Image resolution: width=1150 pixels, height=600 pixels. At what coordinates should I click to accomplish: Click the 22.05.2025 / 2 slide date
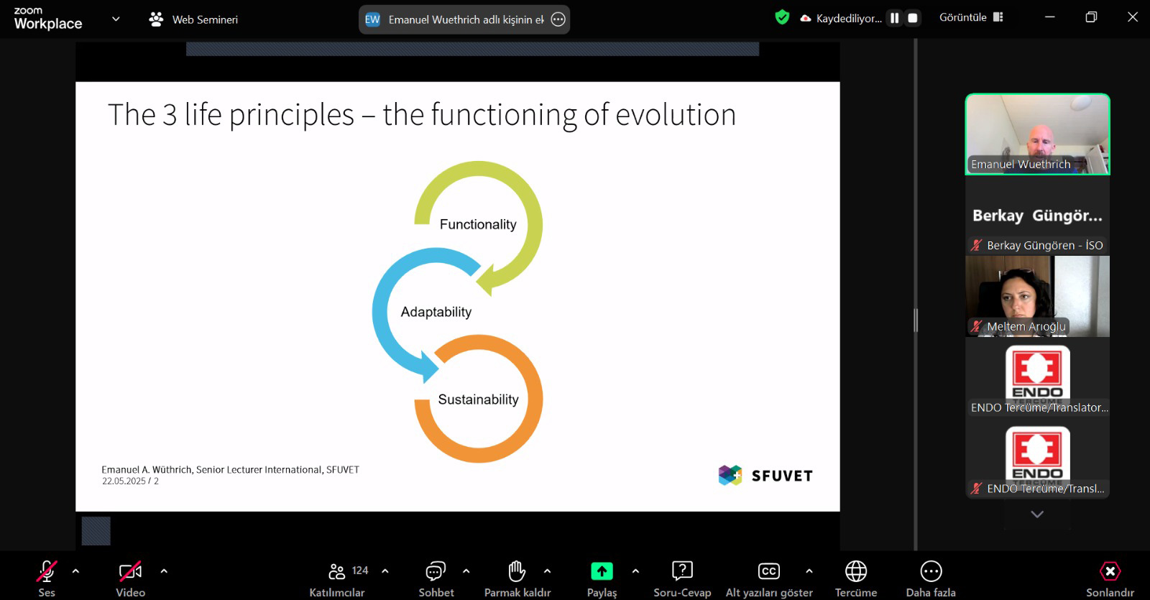coord(130,481)
